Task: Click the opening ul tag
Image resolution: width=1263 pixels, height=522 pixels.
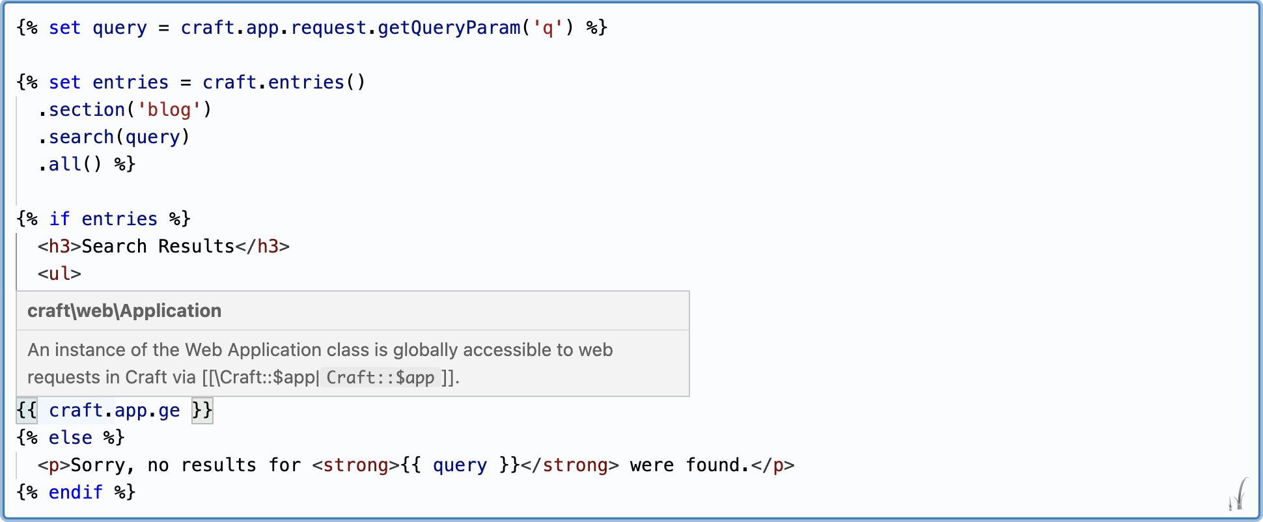Action: pos(59,274)
